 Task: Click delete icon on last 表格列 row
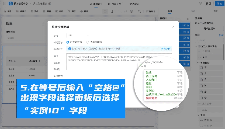tap(188, 64)
